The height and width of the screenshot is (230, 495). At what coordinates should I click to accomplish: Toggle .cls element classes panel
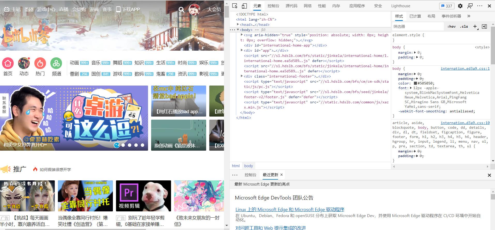tap(464, 26)
